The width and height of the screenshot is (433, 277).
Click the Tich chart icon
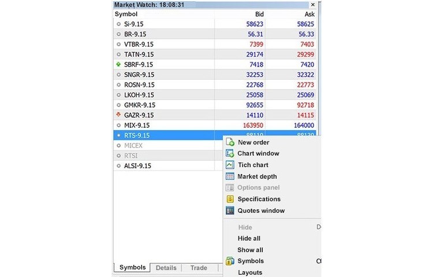pos(230,165)
